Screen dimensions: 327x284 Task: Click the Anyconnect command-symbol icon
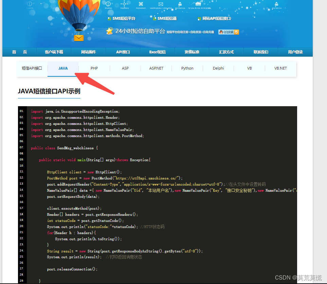point(141,4)
